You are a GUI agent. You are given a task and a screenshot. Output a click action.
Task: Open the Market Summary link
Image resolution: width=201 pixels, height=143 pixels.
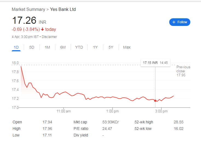(x=28, y=10)
